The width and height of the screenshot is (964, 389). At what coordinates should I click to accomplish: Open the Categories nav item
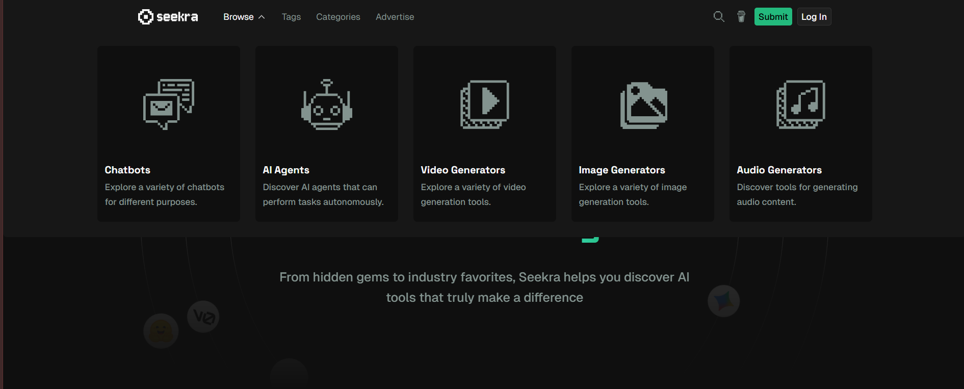pyautogui.click(x=338, y=17)
